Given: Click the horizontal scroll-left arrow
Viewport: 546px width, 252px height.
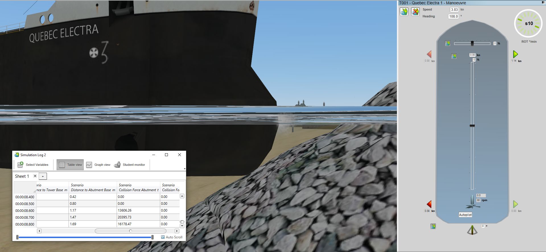Looking at the screenshot, I should 39,231.
